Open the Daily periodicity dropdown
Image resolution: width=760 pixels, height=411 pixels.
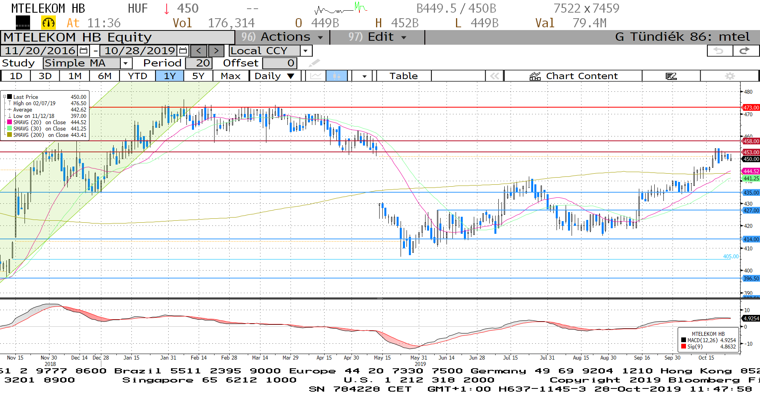(275, 76)
